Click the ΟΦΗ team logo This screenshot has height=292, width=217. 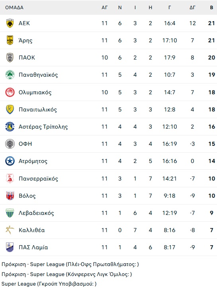click(10, 144)
